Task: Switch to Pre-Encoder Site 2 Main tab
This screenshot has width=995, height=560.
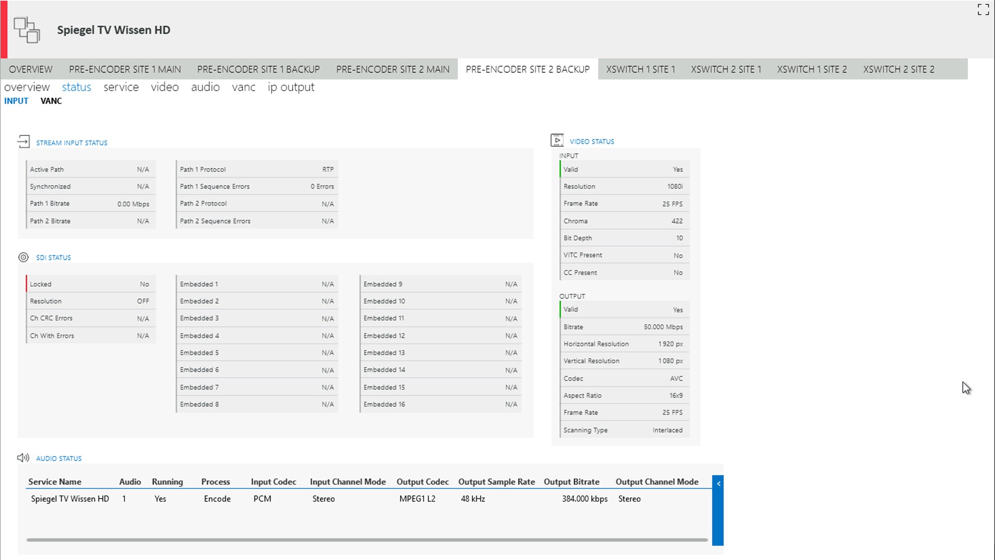Action: click(x=393, y=69)
